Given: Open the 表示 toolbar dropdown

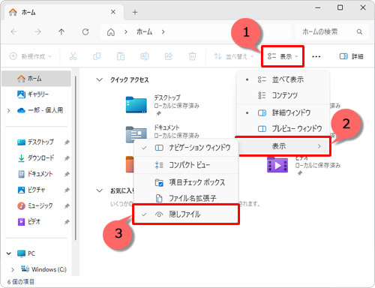Looking at the screenshot, I should tap(283, 56).
